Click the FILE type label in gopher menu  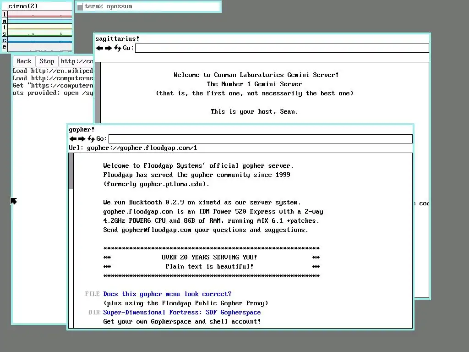[x=92, y=294]
